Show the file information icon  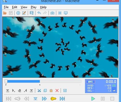click(18, 13)
